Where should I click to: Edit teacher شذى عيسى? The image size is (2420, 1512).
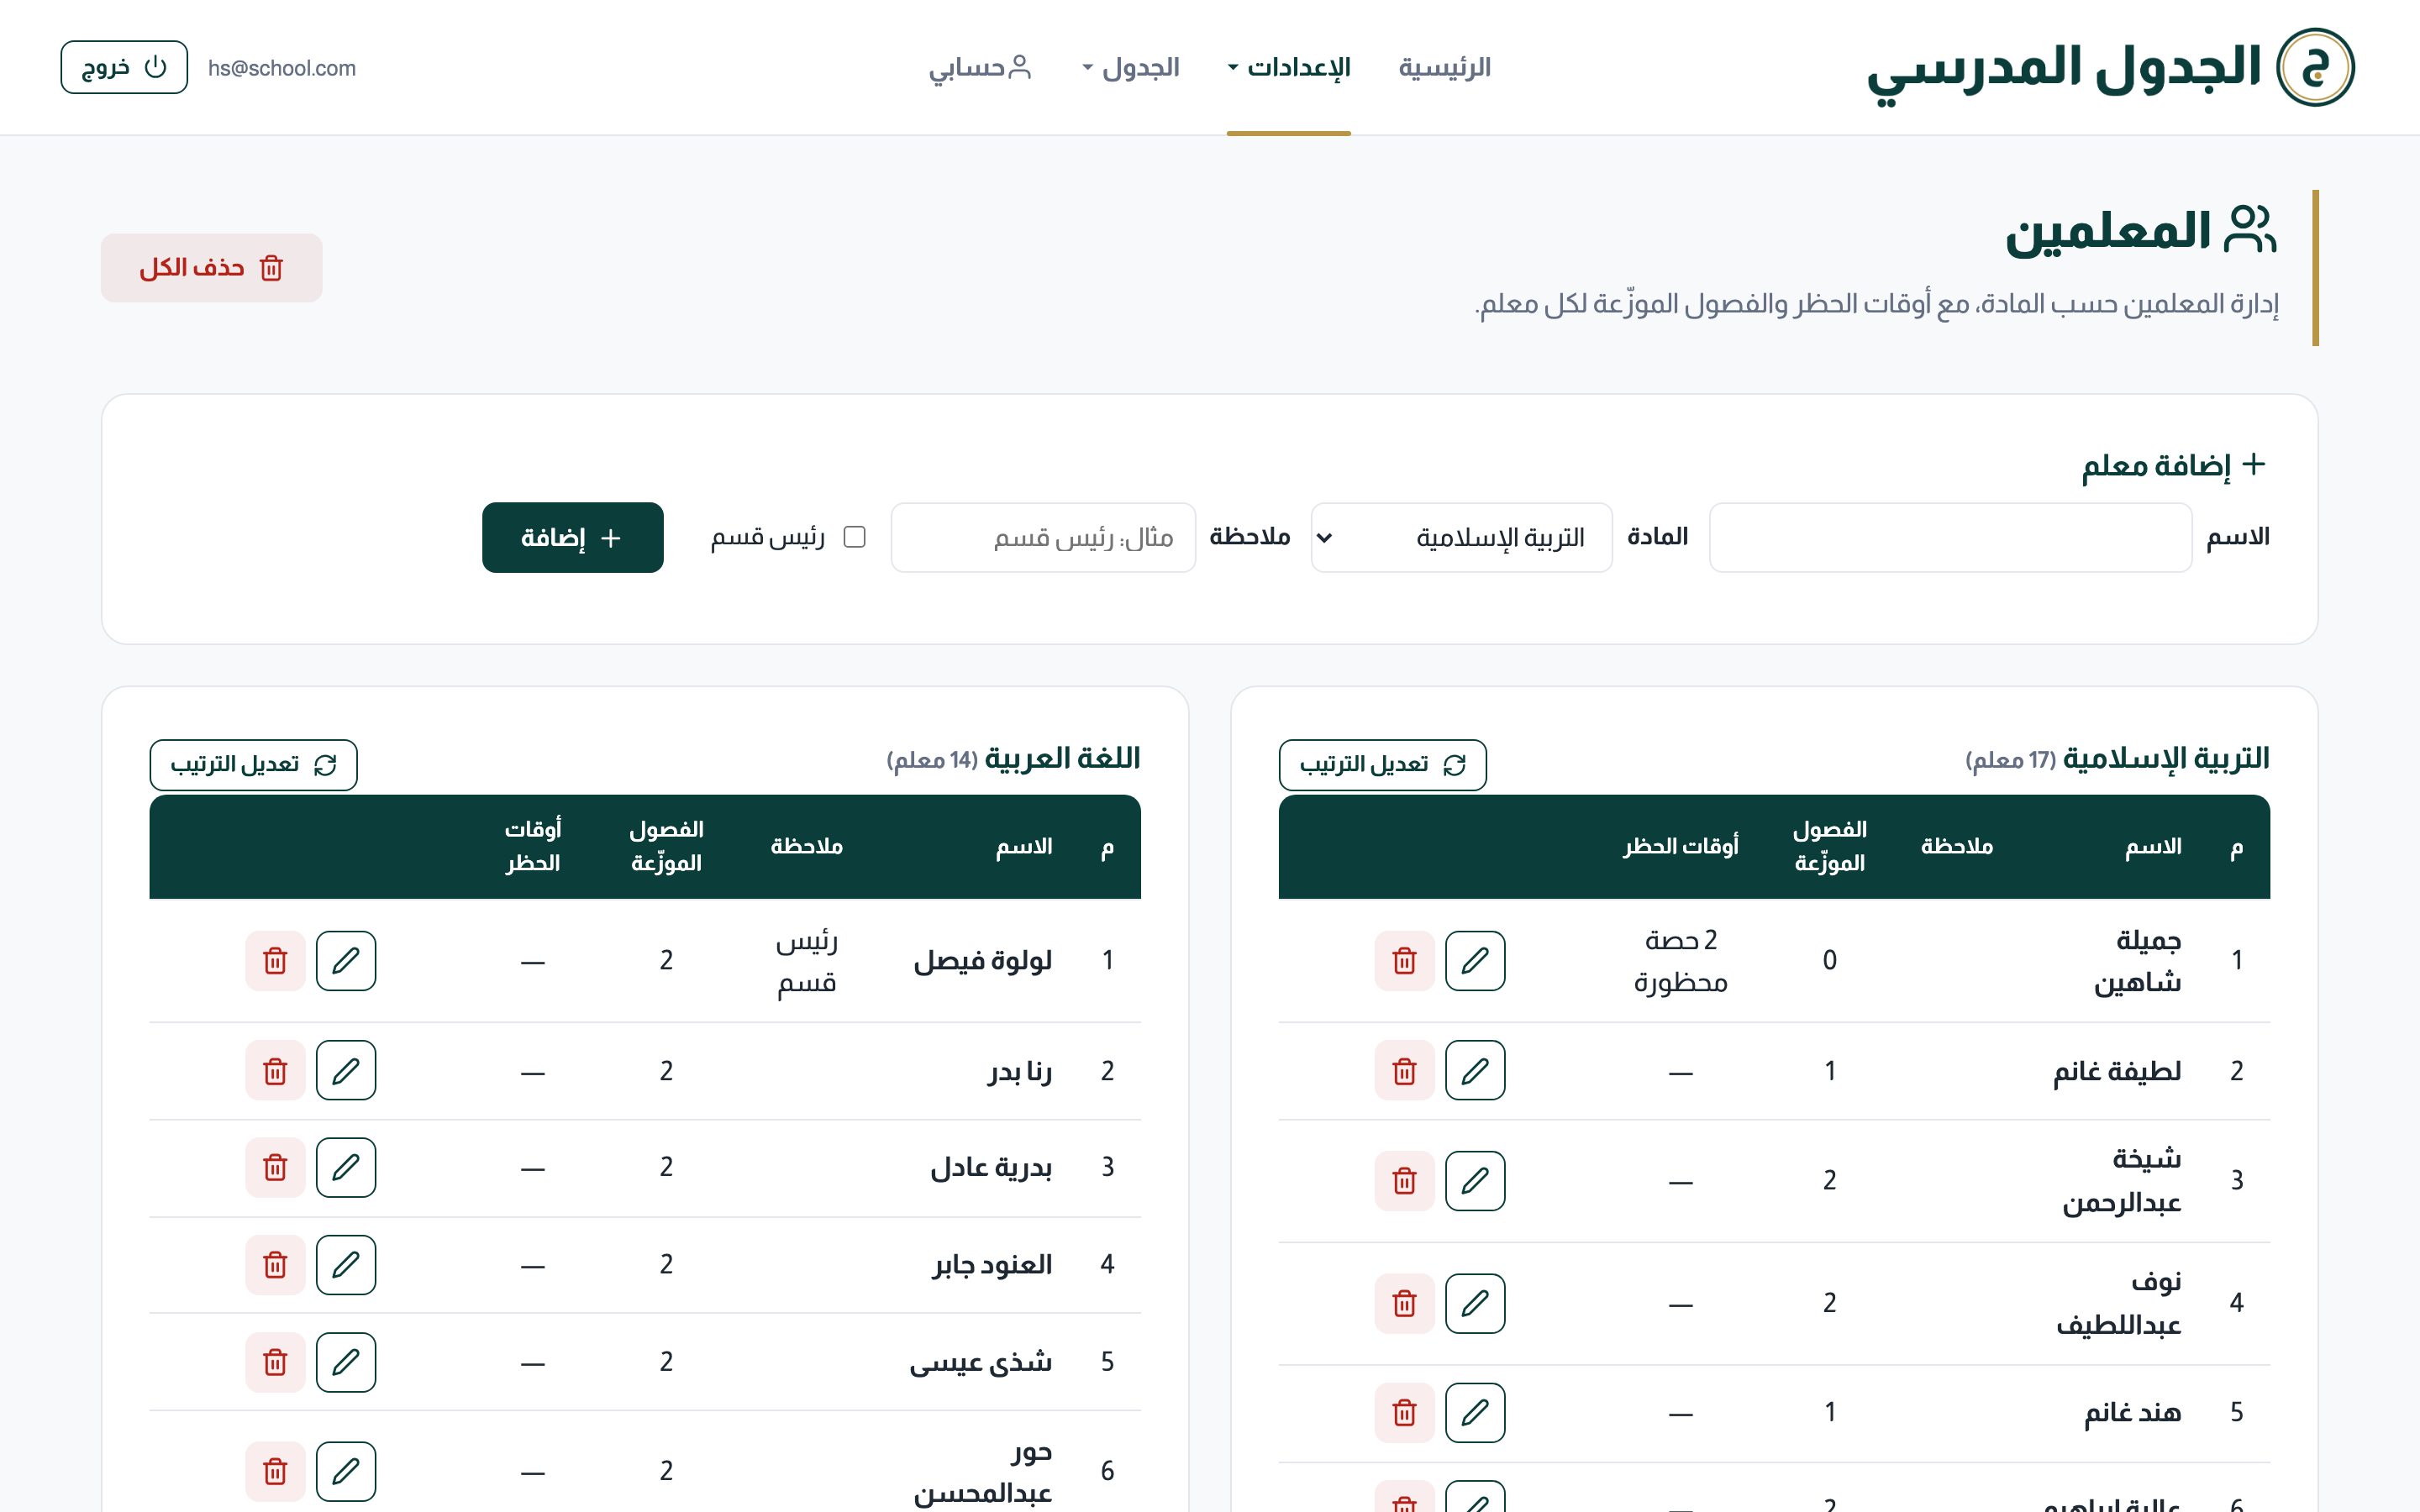tap(346, 1362)
